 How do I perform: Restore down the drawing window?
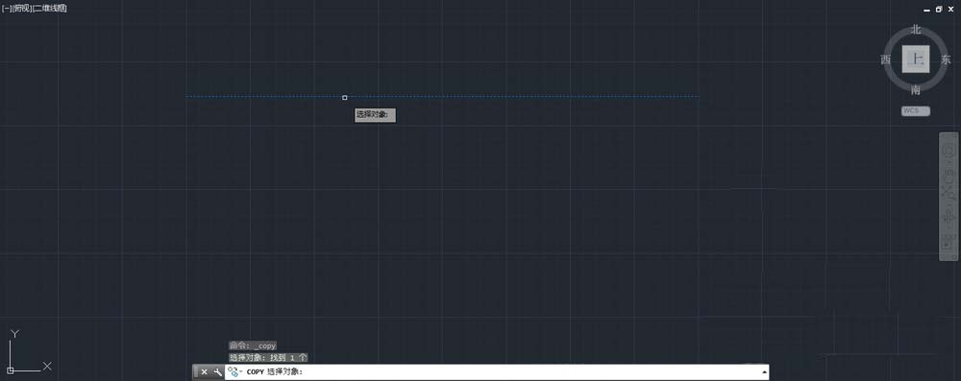[x=939, y=10]
